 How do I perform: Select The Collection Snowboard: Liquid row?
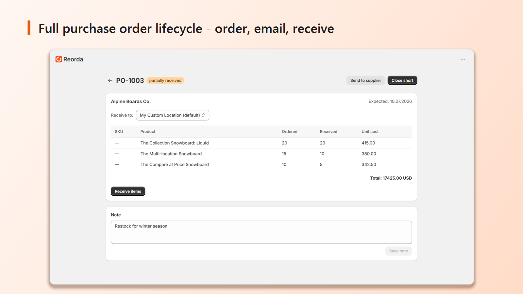coord(261,143)
